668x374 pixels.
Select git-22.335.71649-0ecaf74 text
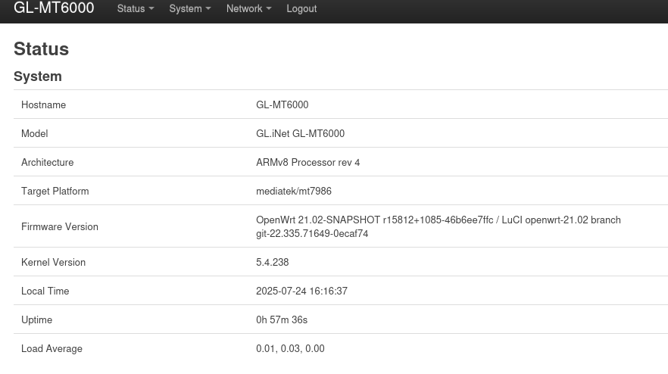[x=312, y=233]
